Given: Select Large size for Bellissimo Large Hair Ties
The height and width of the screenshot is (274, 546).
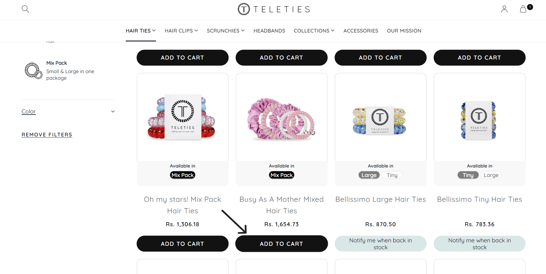Looking at the screenshot, I should tap(369, 175).
